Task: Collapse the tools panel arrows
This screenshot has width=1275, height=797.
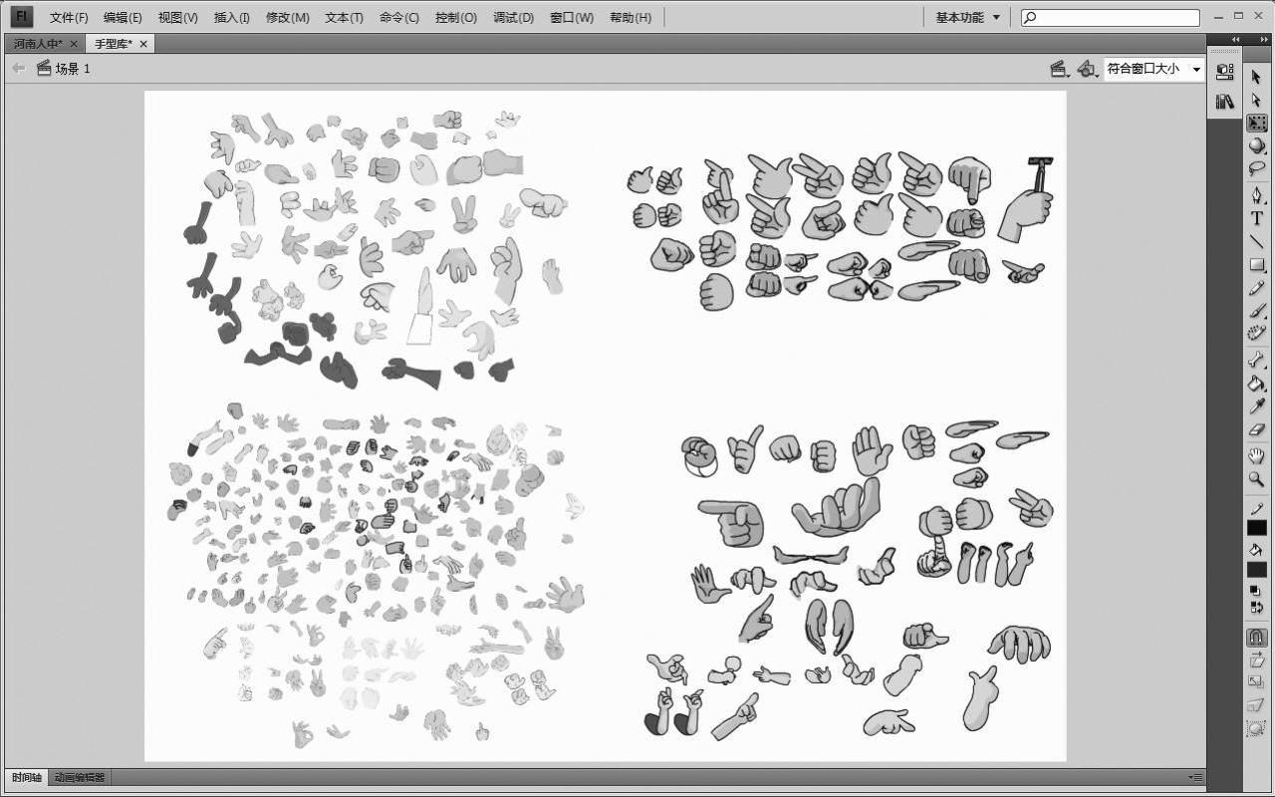Action: coord(1265,39)
